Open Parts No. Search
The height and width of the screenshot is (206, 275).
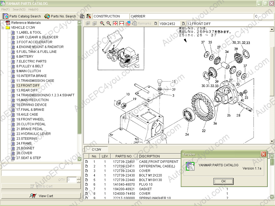click(x=60, y=16)
